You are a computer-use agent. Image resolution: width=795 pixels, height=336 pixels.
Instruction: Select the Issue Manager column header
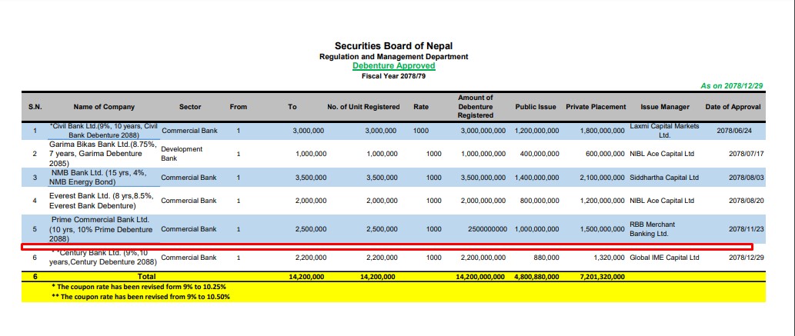coord(664,107)
